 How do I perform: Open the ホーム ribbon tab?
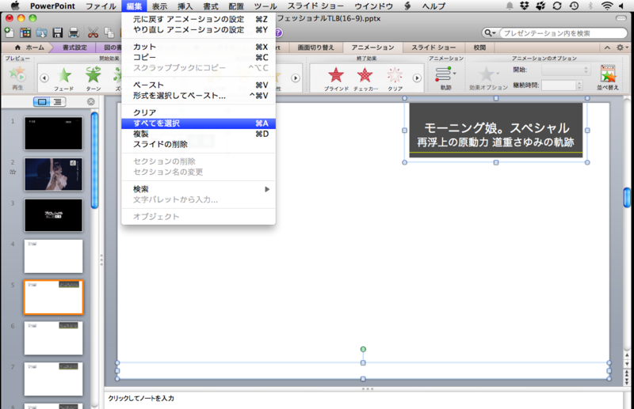coord(29,47)
